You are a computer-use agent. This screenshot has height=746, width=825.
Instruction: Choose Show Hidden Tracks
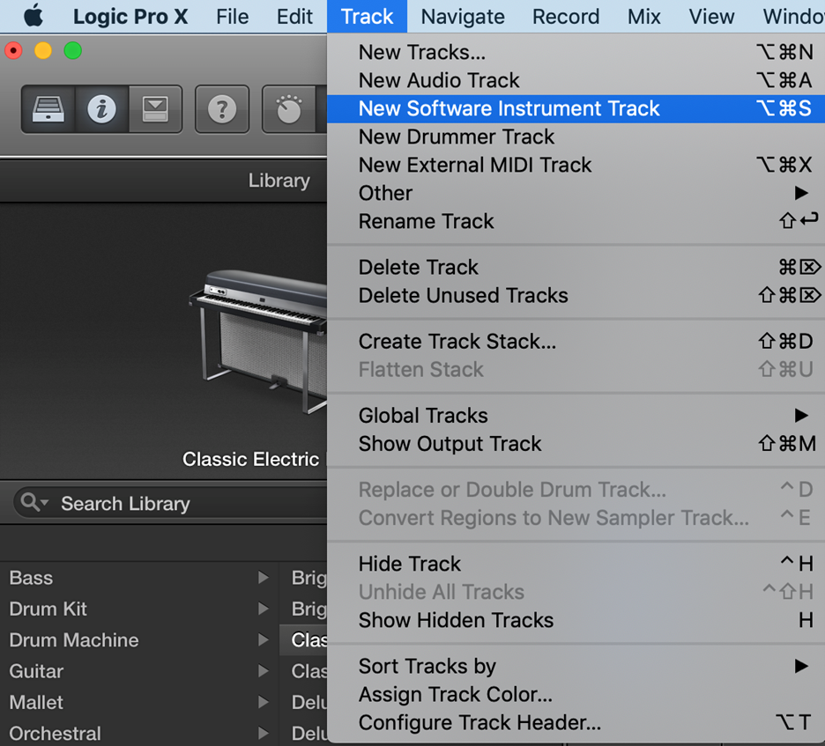576,620
